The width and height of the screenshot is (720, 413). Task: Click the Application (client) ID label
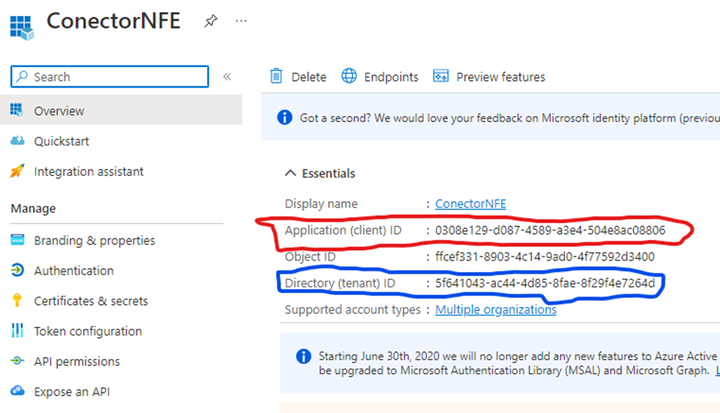(343, 230)
